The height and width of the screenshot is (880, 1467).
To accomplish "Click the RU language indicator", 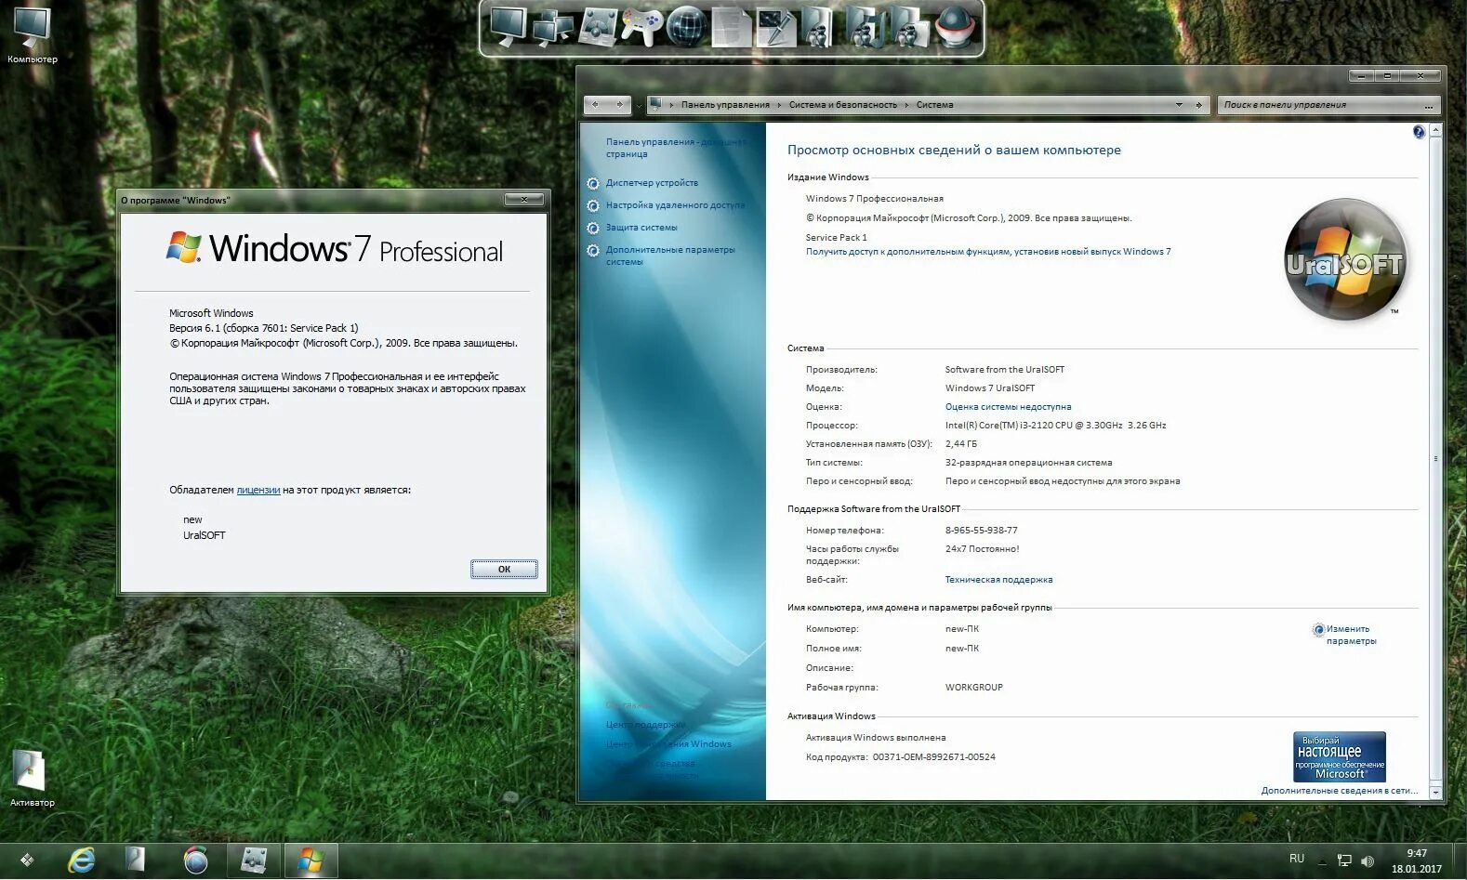I will pos(1297,859).
